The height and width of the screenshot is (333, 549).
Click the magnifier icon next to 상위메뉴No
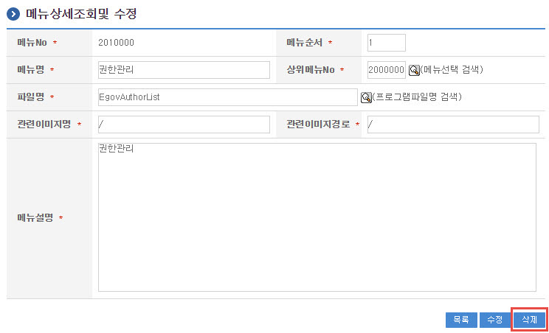click(x=414, y=70)
